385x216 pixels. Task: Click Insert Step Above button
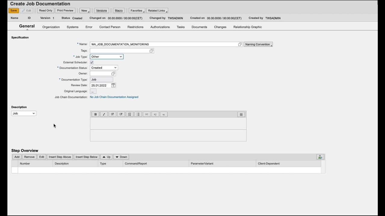point(60,157)
